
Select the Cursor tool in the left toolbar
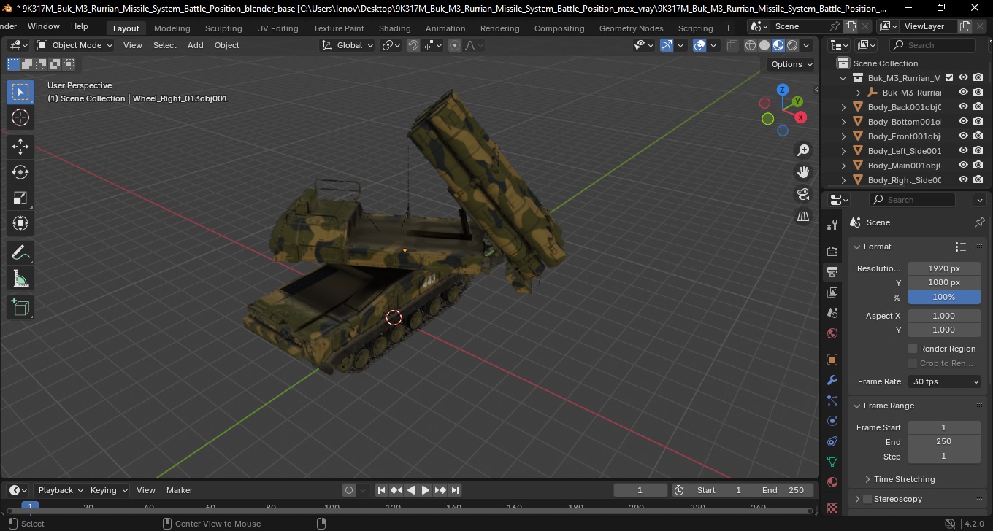pyautogui.click(x=20, y=117)
